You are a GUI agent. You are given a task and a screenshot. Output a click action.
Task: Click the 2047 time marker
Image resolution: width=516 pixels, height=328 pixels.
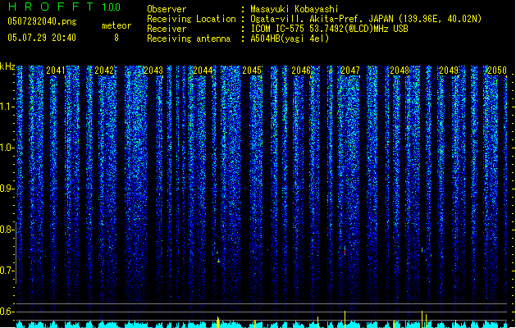point(350,71)
